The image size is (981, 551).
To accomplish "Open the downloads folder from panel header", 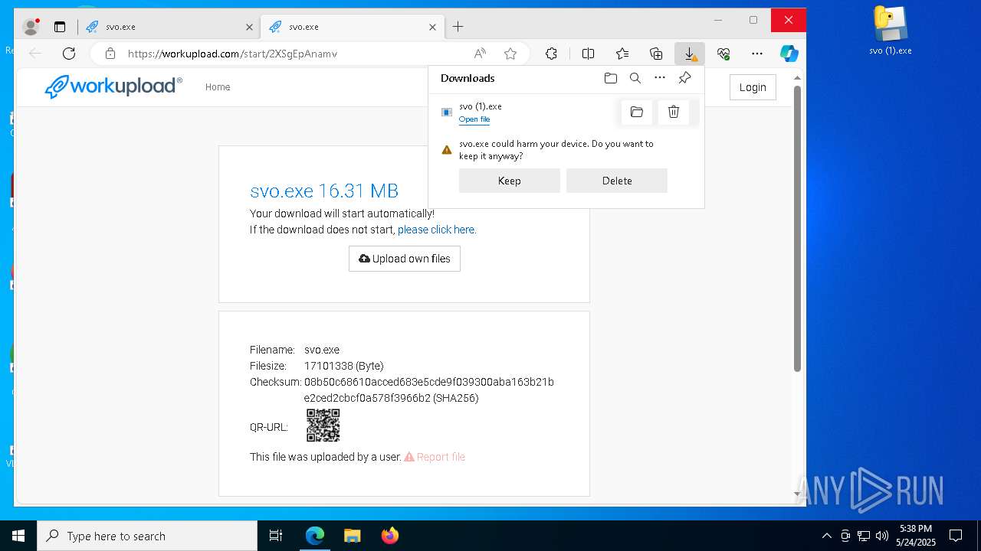I will (611, 78).
